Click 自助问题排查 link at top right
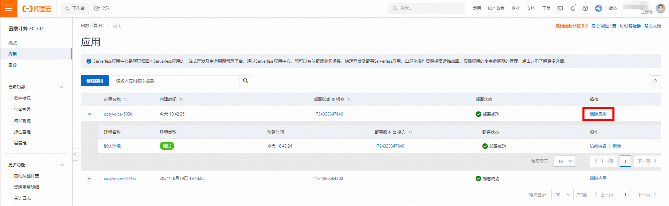669x206 pixels. (x=604, y=26)
